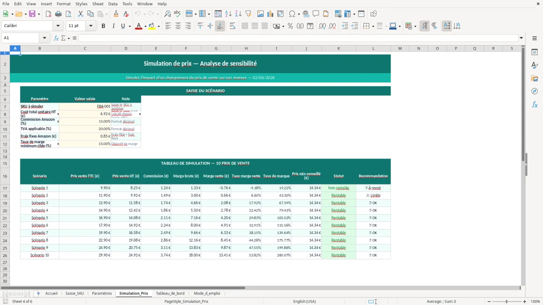Image resolution: width=543 pixels, height=305 pixels.
Task: Click 100% zoom level in status bar
Action: (x=535, y=301)
